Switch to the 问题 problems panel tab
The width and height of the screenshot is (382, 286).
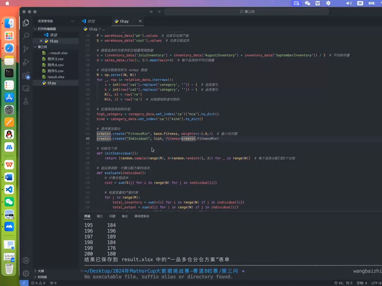pos(112,216)
